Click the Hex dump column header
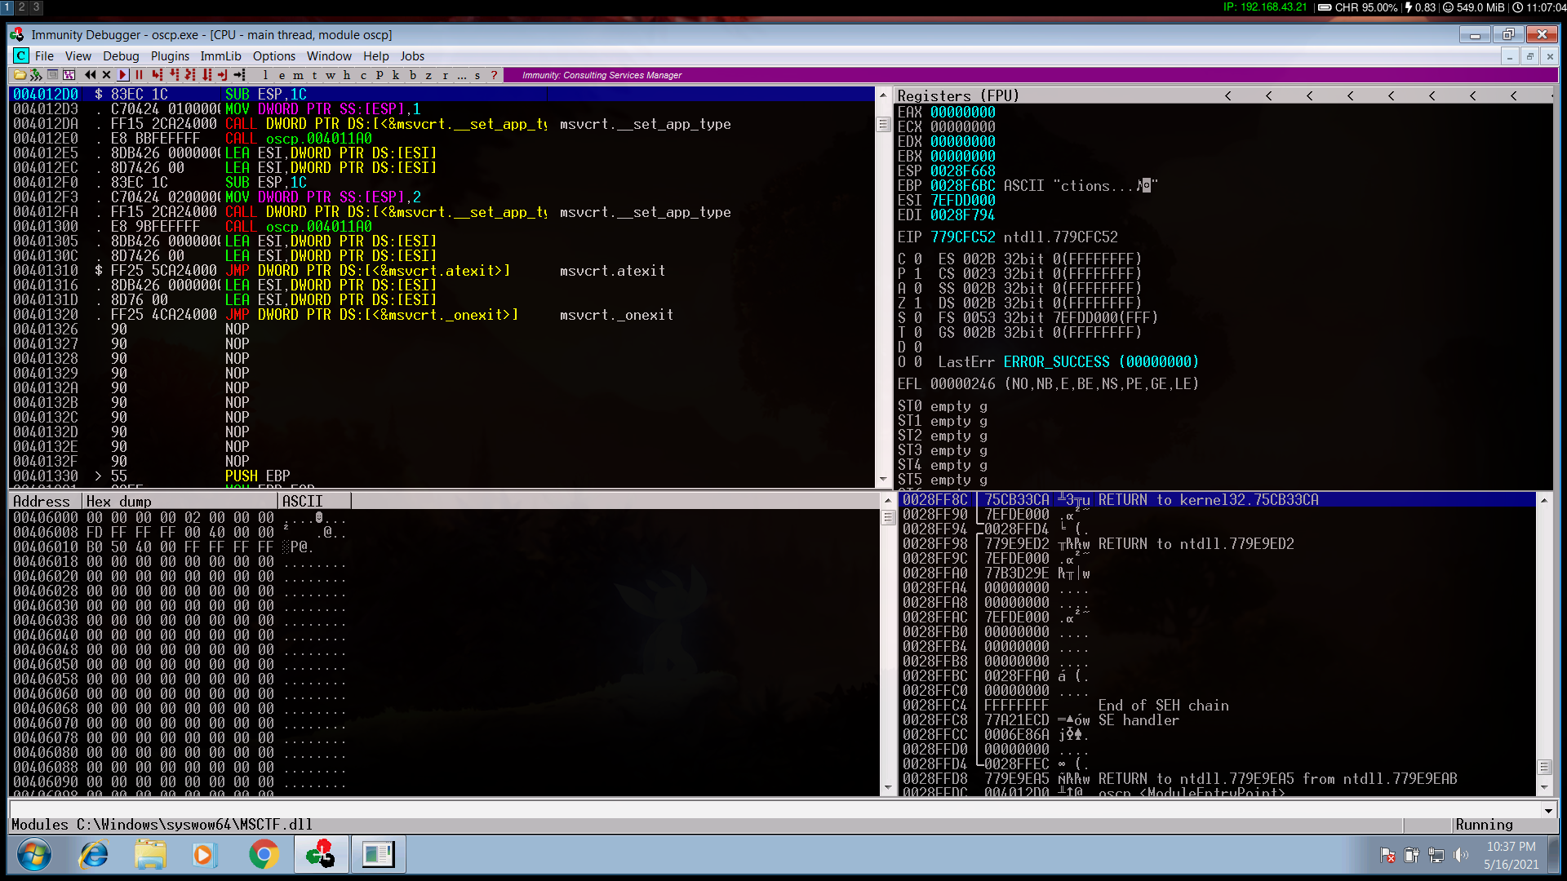Viewport: 1567px width, 881px height. pyautogui.click(x=179, y=501)
